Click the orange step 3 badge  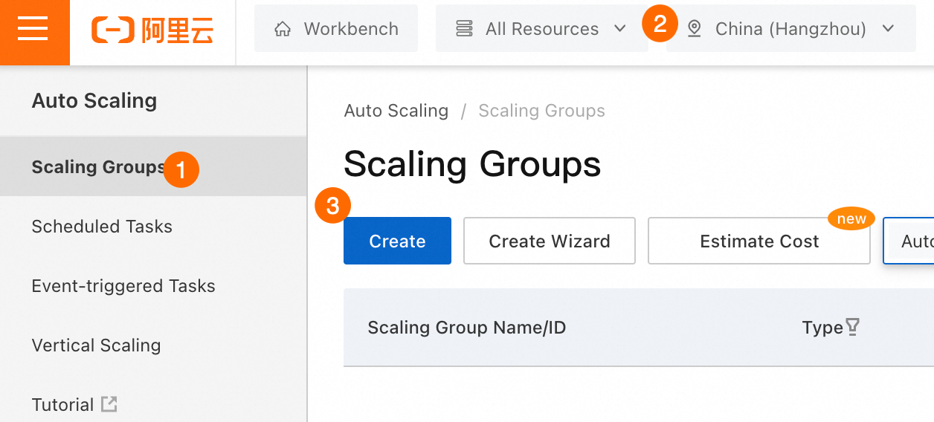pos(332,207)
